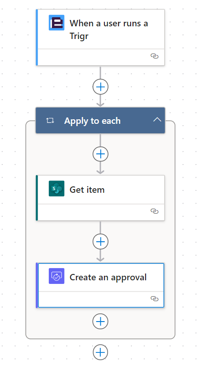This screenshot has width=198, height=371.
Task: Click the footer strip of the Trigr trigger card
Action: 101,57
